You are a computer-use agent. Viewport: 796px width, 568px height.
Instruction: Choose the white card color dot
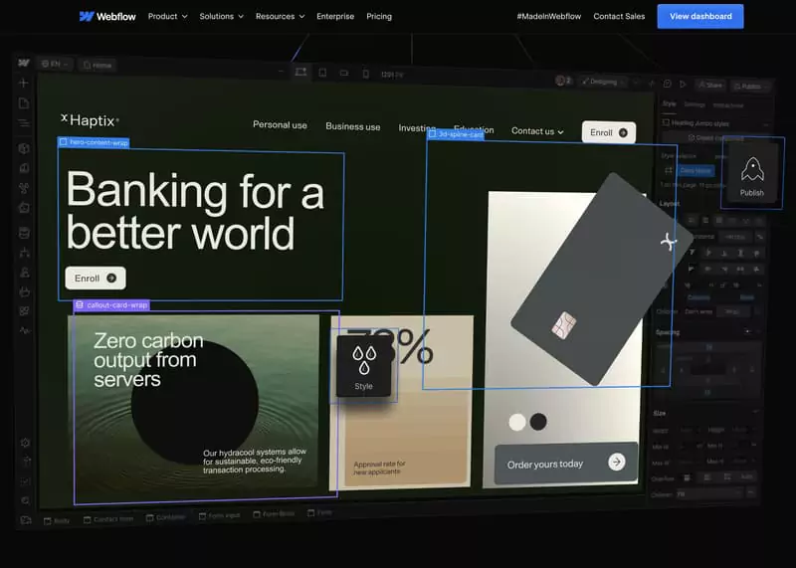click(517, 423)
